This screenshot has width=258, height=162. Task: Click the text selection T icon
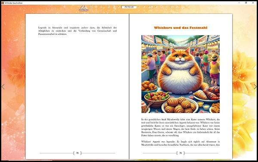tap(166, 7)
